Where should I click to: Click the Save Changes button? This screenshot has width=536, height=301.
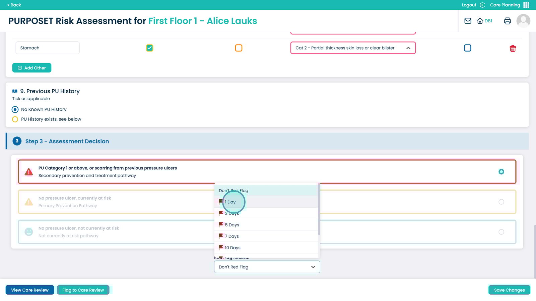pos(509,290)
